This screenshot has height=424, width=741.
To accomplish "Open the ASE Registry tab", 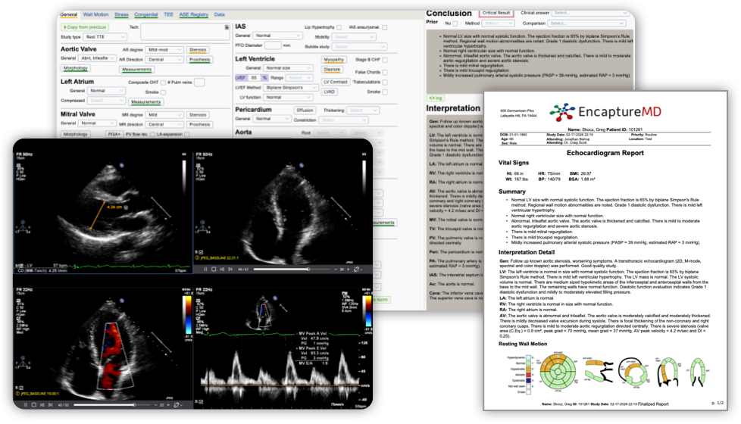I will point(195,14).
